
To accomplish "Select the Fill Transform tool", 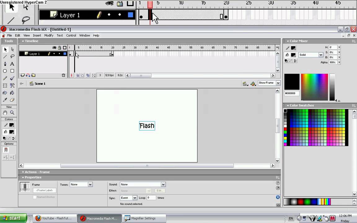I will pos(12,85).
